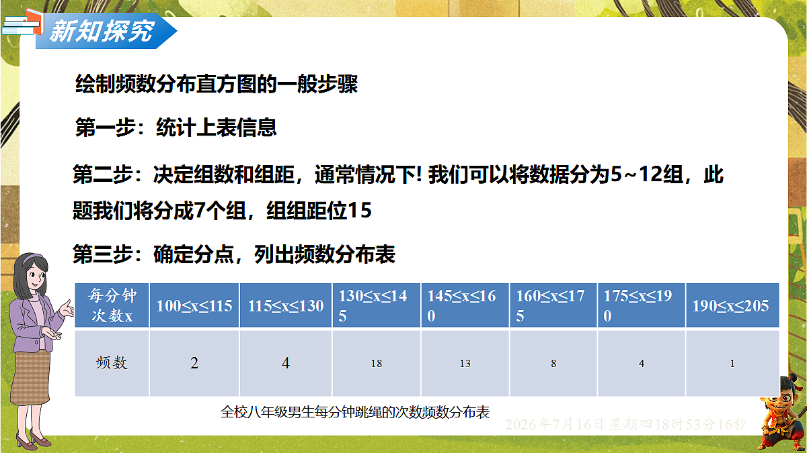The width and height of the screenshot is (807, 453).
Task: Select heading 绘制频数分布直方图的一般步骤
Action: click(x=217, y=85)
